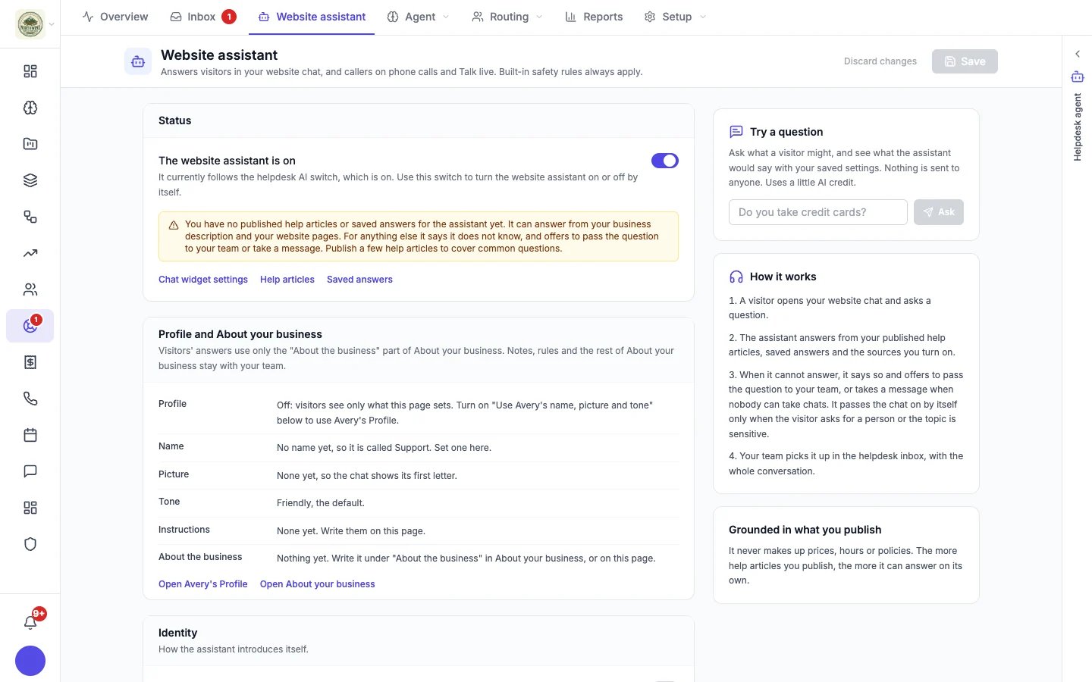The width and height of the screenshot is (1092, 682).
Task: Click the 'How it works' heading
Action: point(783,277)
